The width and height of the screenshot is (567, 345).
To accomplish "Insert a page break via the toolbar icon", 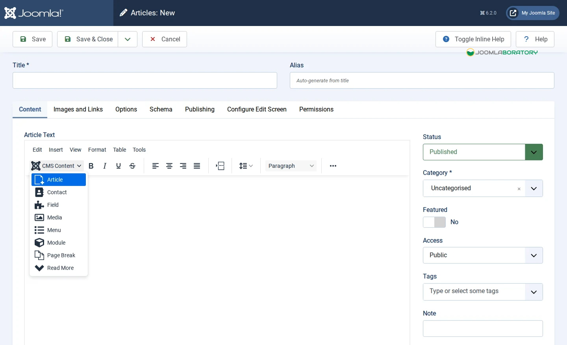I will tap(220, 166).
